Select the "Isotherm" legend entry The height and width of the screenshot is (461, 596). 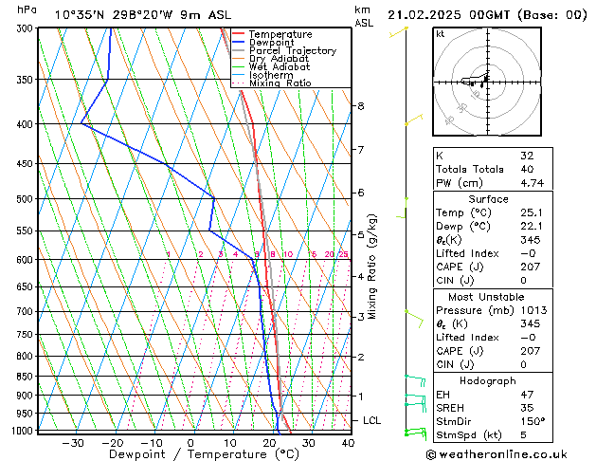pos(271,75)
